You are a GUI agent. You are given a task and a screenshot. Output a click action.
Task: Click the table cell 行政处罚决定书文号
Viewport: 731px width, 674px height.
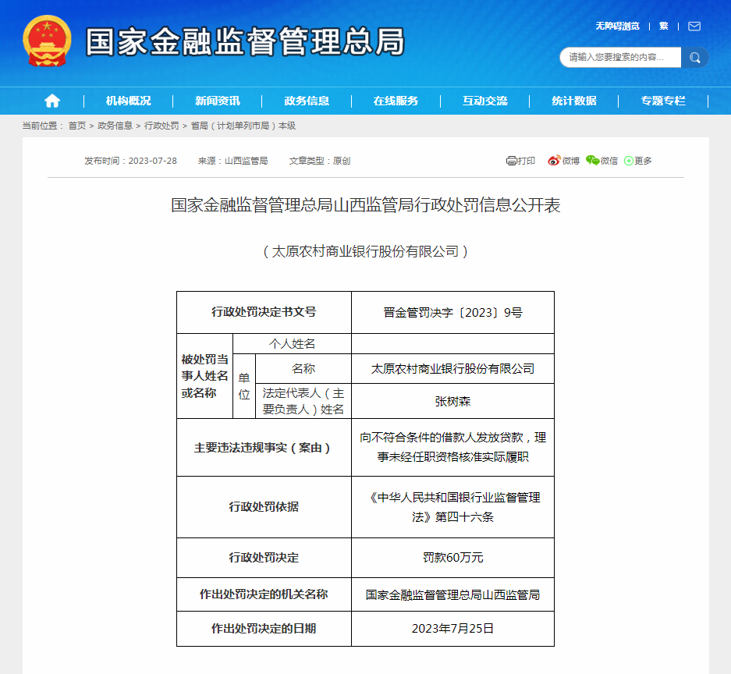[264, 312]
